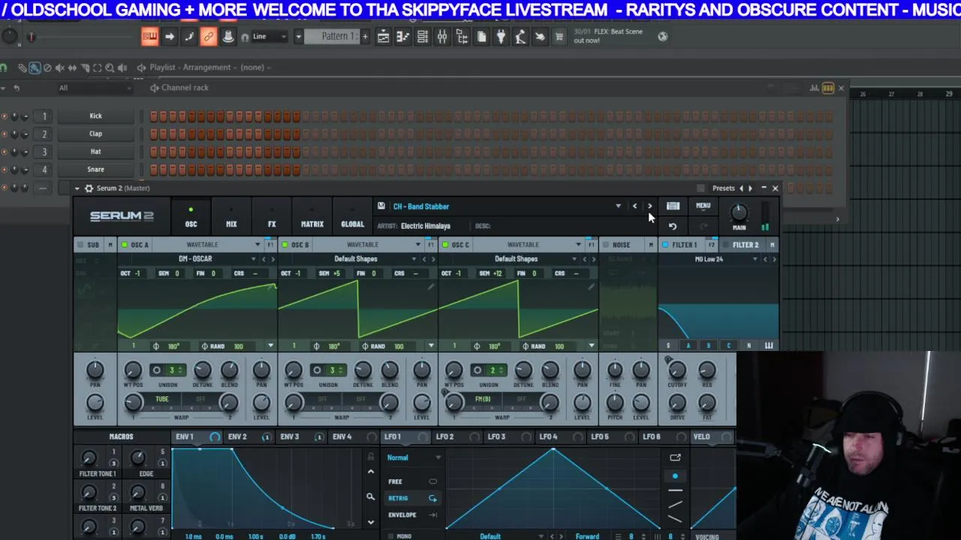Open Serum preset browser list icon
The width and height of the screenshot is (961, 540).
tap(673, 206)
